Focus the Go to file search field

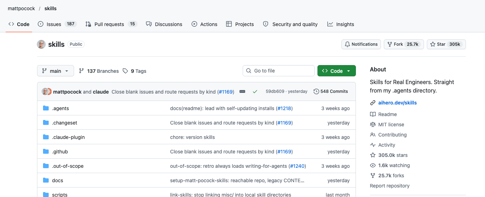coord(279,71)
